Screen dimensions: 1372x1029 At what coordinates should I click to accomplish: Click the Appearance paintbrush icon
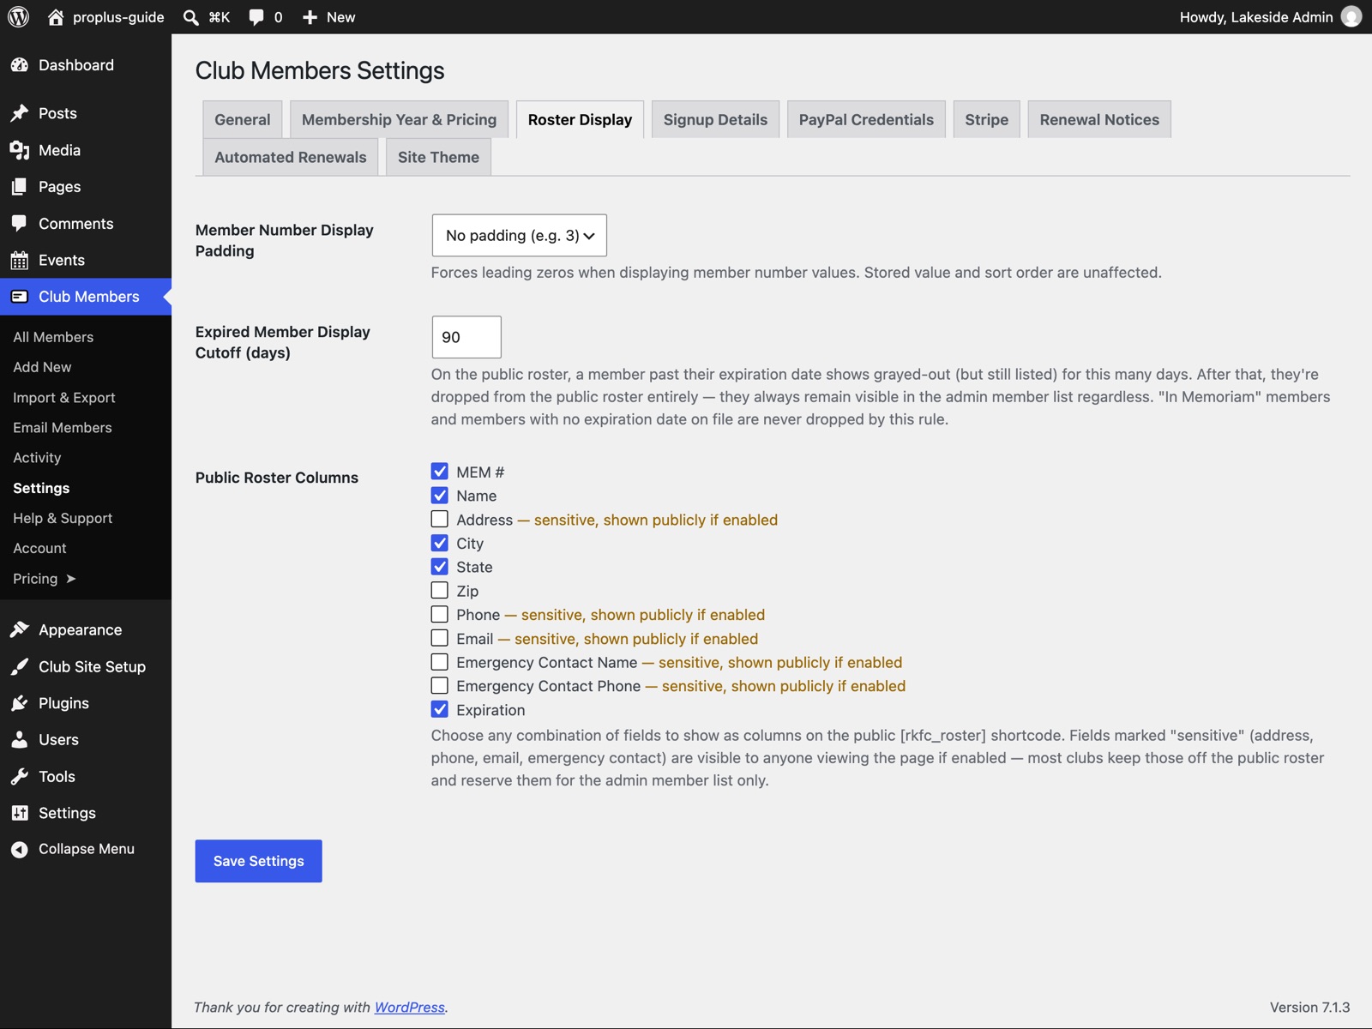click(x=20, y=630)
